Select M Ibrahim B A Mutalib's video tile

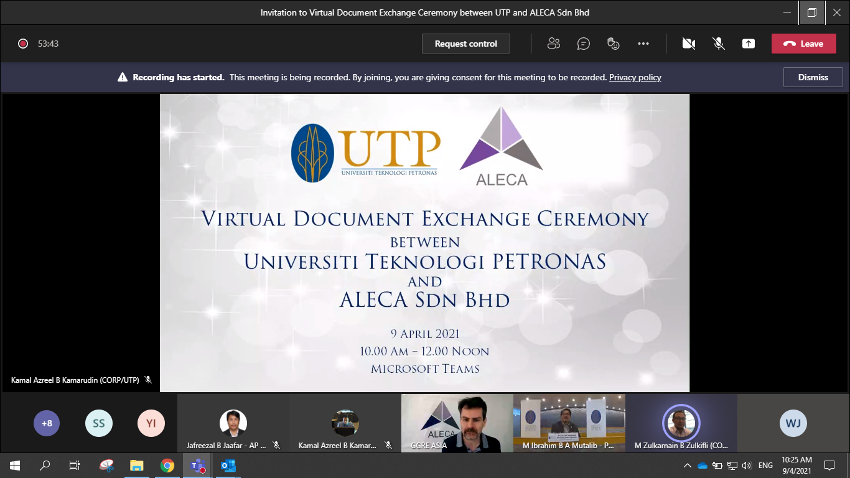(569, 423)
